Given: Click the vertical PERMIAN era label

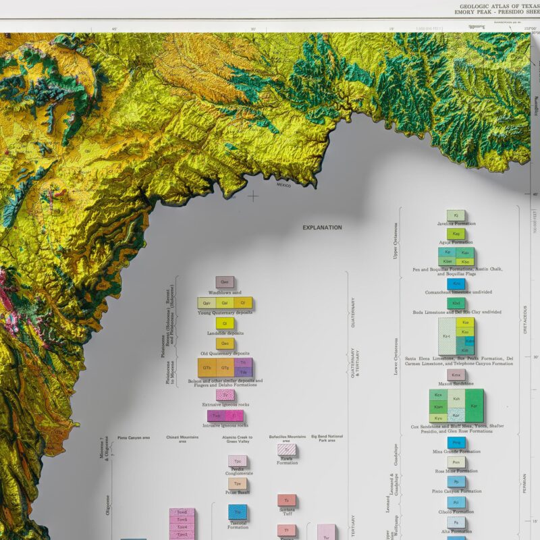Looking at the screenshot, I should tap(524, 483).
